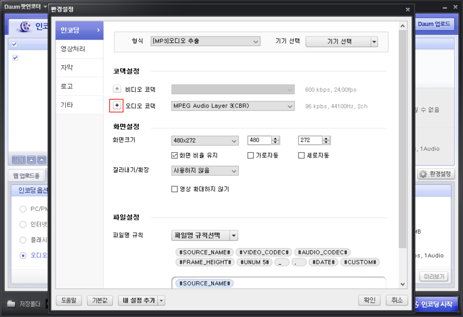This screenshot has width=463, height=317.
Task: Toggle the header select-all checkbox in file list
Action: pos(14,44)
